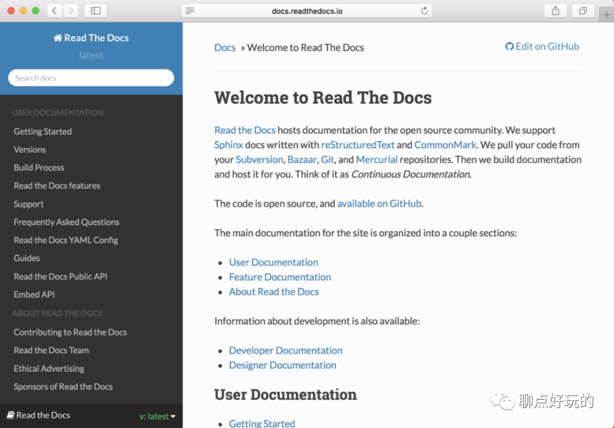Open a new tab with plus button
The width and height of the screenshot is (614, 428).
[x=607, y=15]
